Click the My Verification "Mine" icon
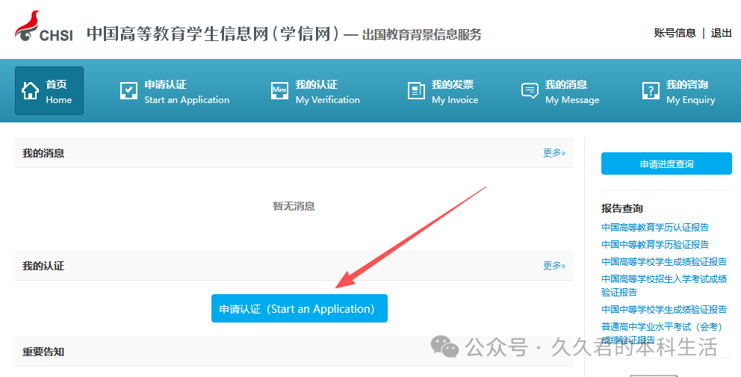The width and height of the screenshot is (741, 377). pyautogui.click(x=279, y=91)
